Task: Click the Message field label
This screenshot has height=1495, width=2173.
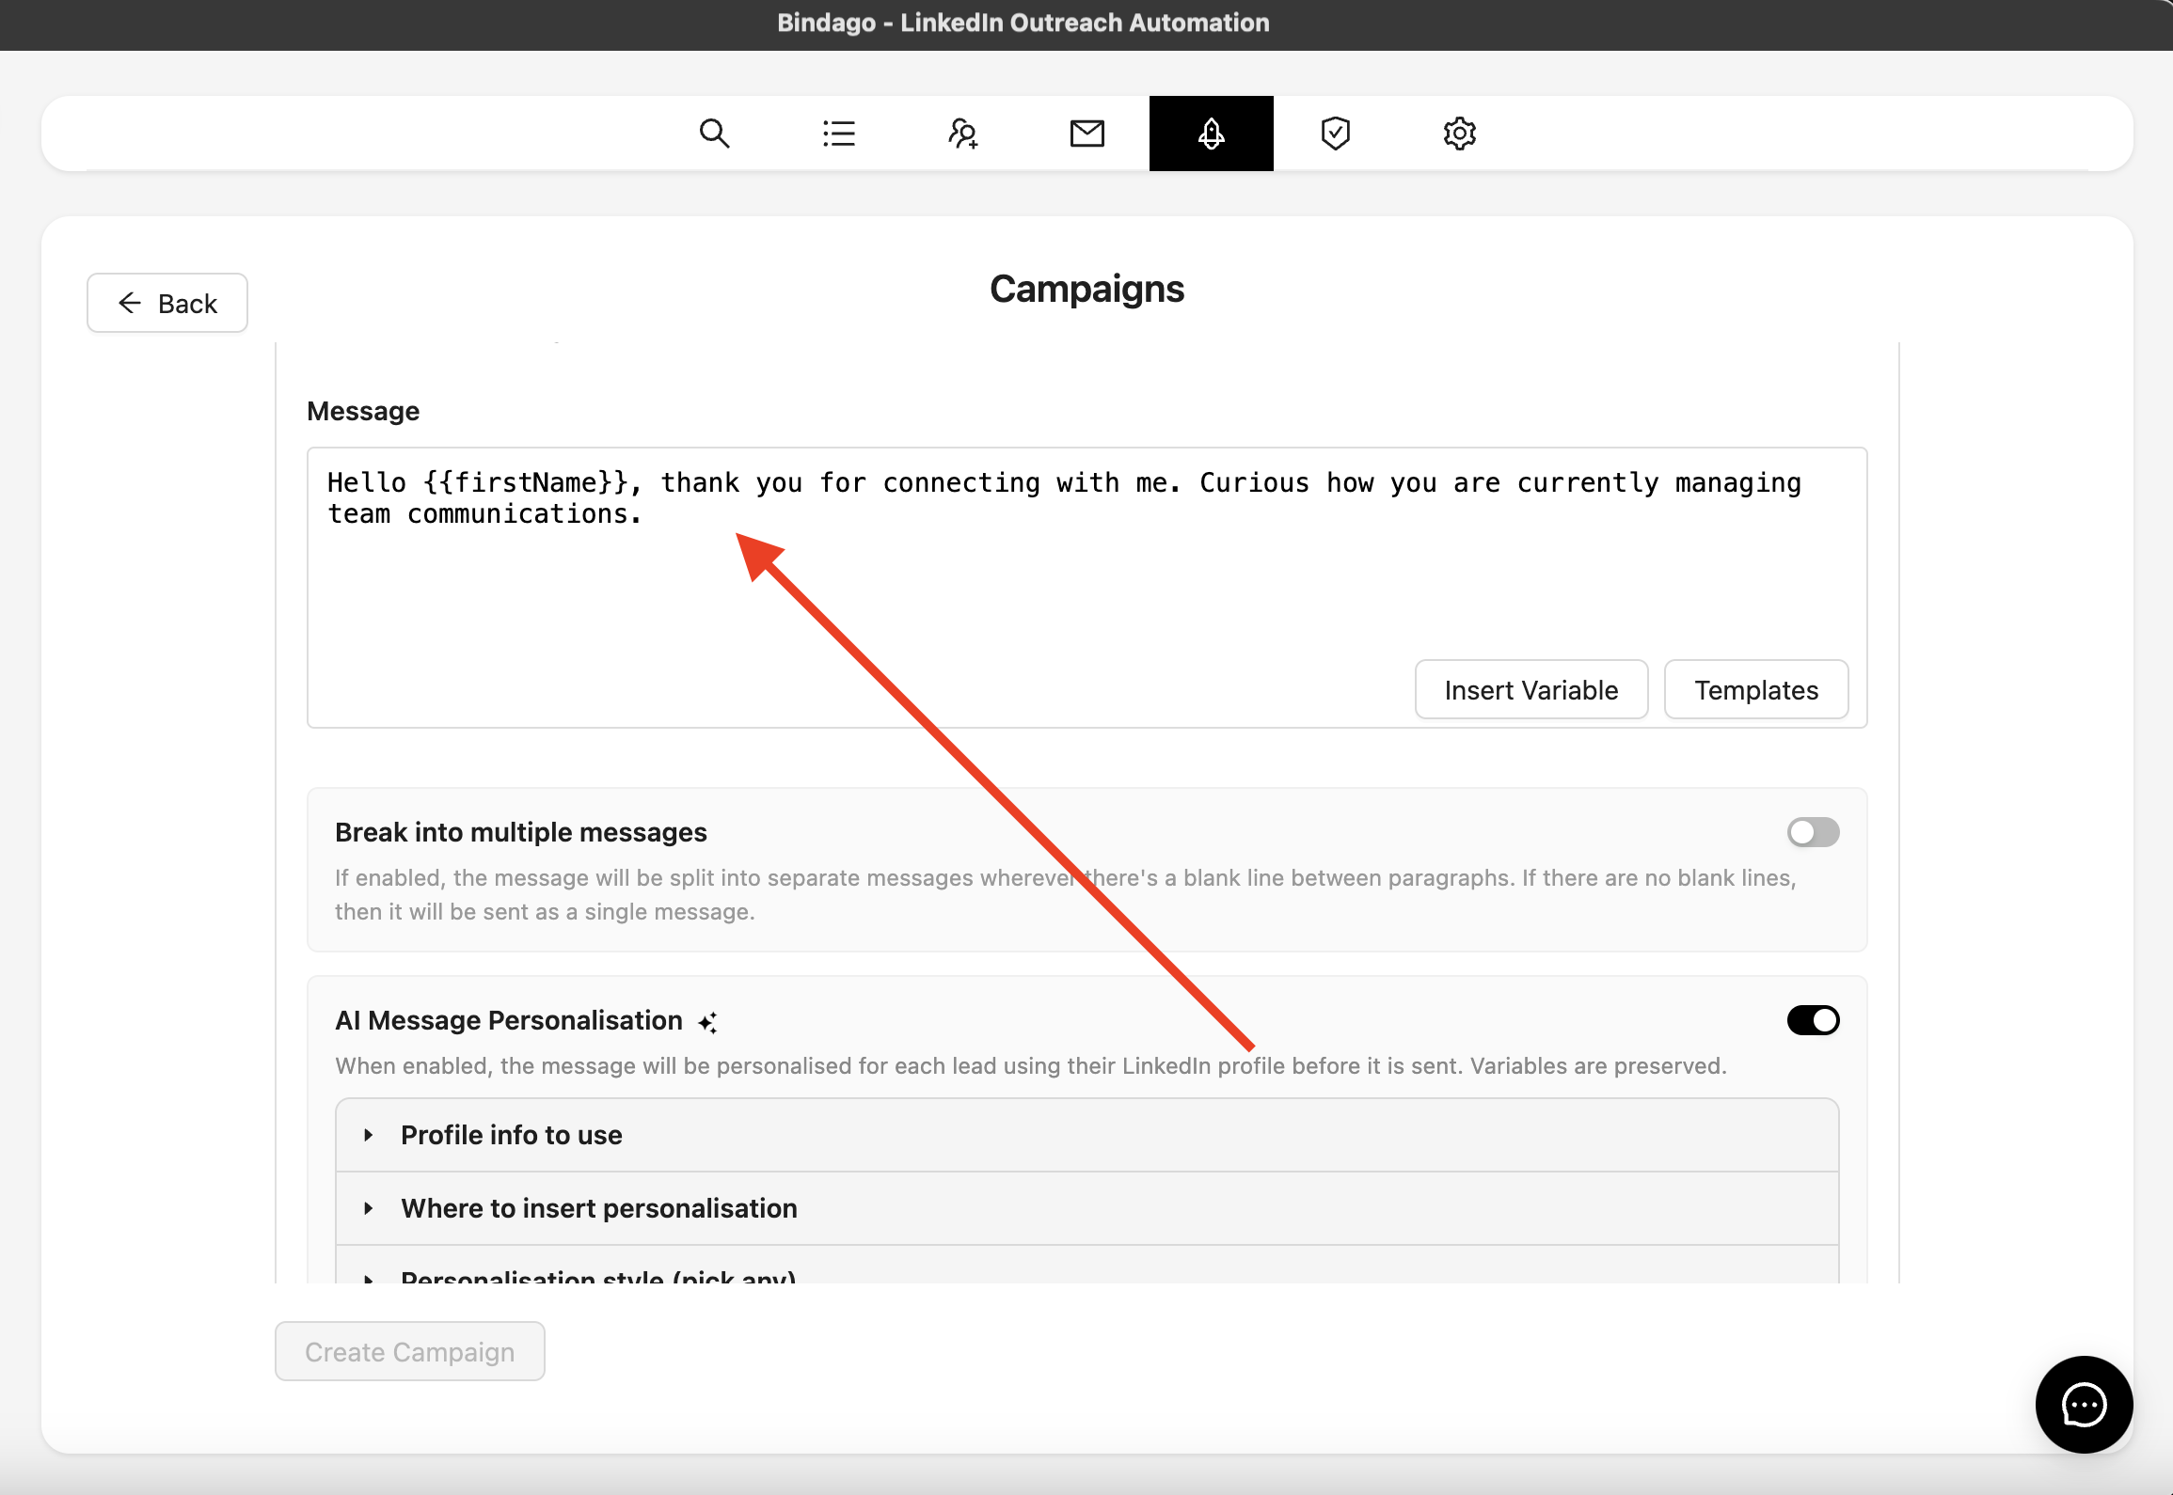Action: click(x=363, y=411)
